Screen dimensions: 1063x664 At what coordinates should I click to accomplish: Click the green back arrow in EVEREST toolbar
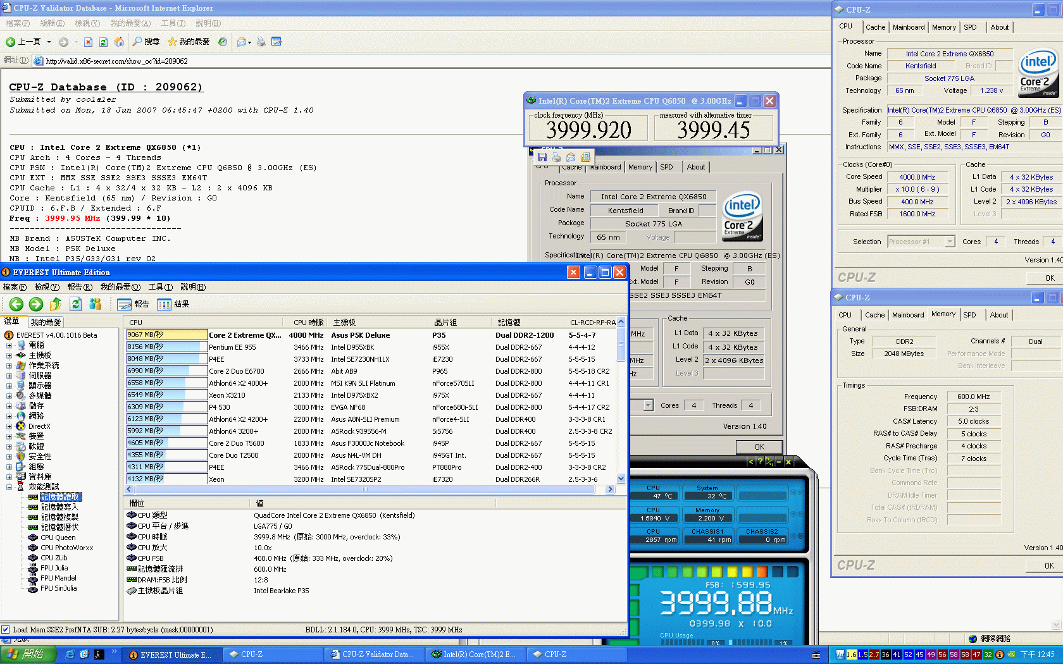(16, 304)
